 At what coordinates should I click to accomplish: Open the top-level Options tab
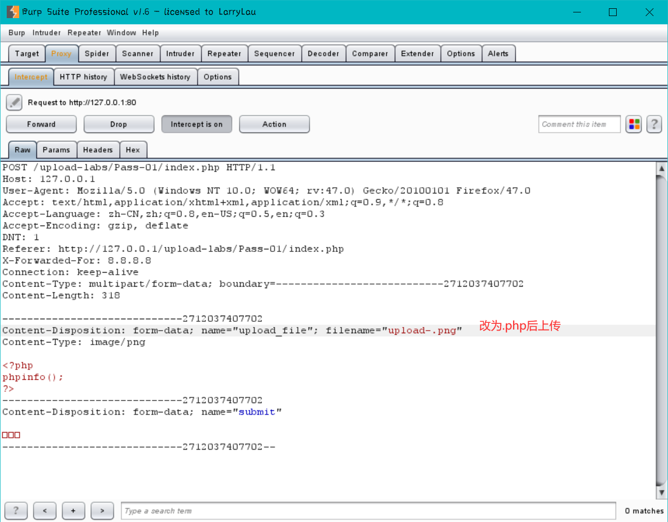pos(461,54)
